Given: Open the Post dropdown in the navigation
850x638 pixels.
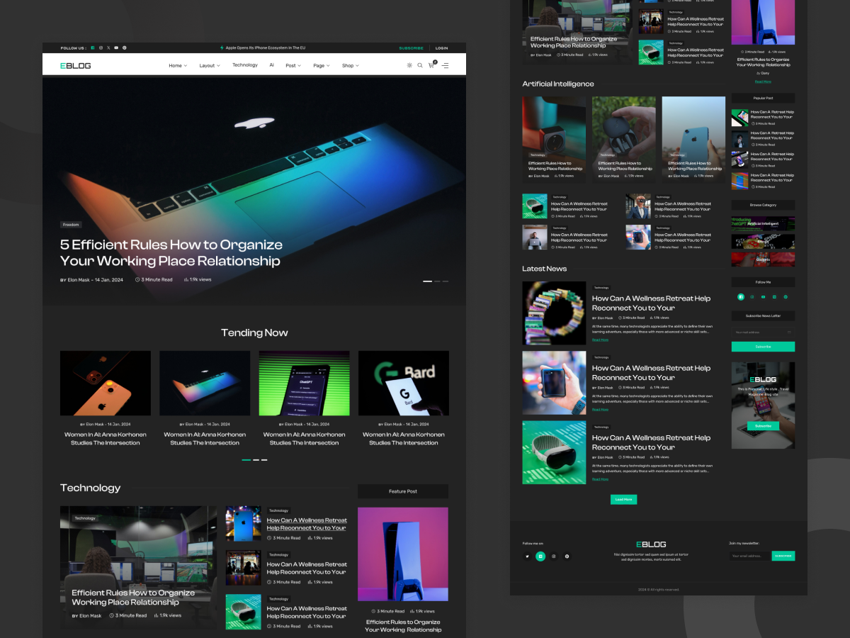Looking at the screenshot, I should coord(292,65).
